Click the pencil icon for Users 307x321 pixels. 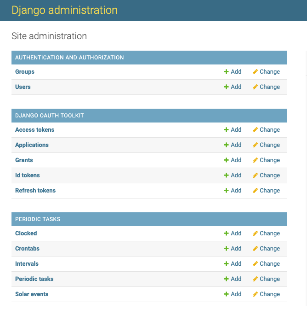(x=255, y=87)
